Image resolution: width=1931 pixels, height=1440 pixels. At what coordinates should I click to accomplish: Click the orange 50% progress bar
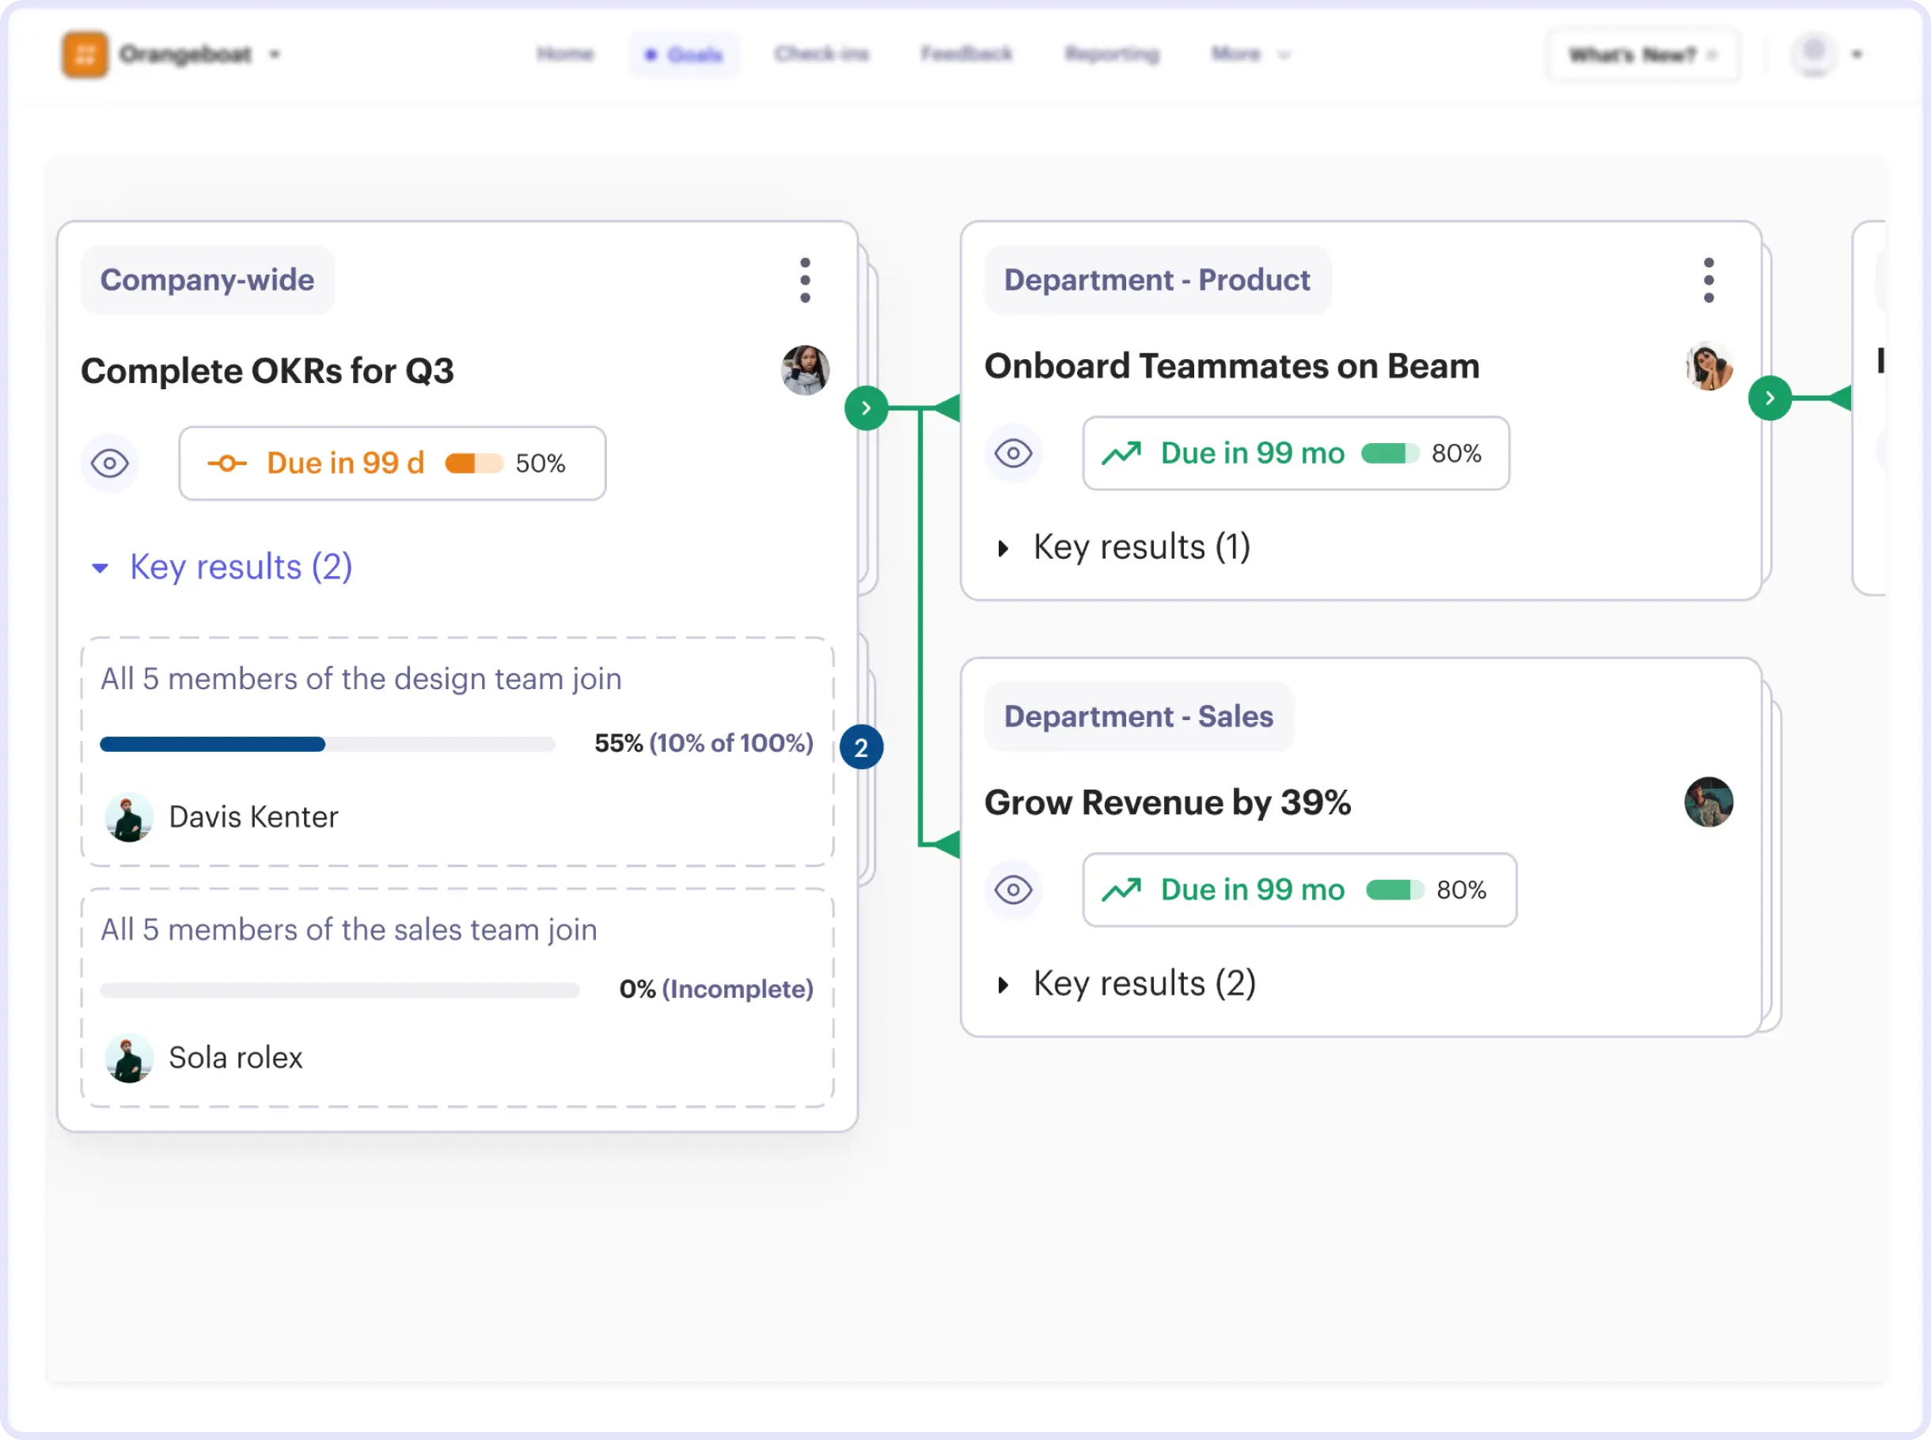(474, 463)
